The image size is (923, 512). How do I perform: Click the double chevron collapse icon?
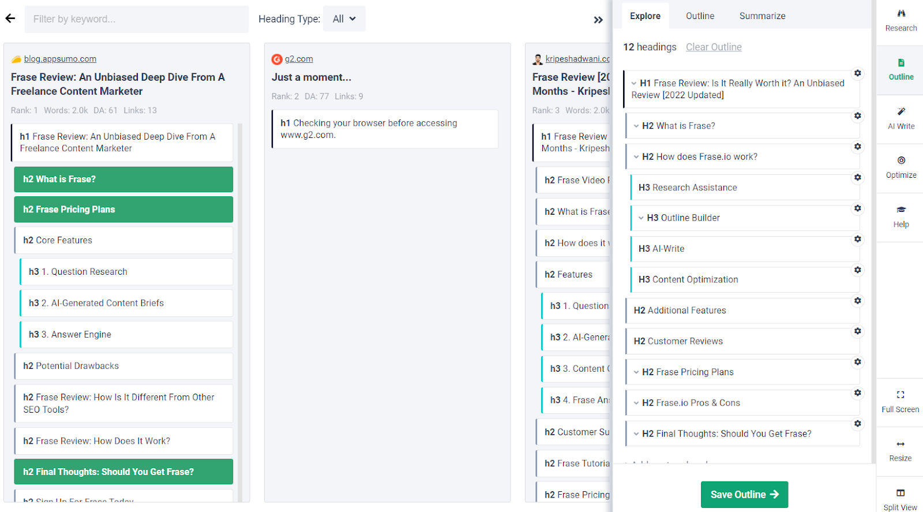point(598,20)
